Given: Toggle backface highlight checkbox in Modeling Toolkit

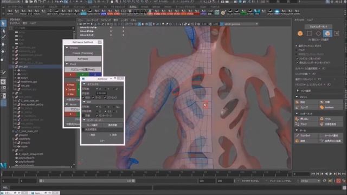Looking at the screenshot, I should pos(298,58).
